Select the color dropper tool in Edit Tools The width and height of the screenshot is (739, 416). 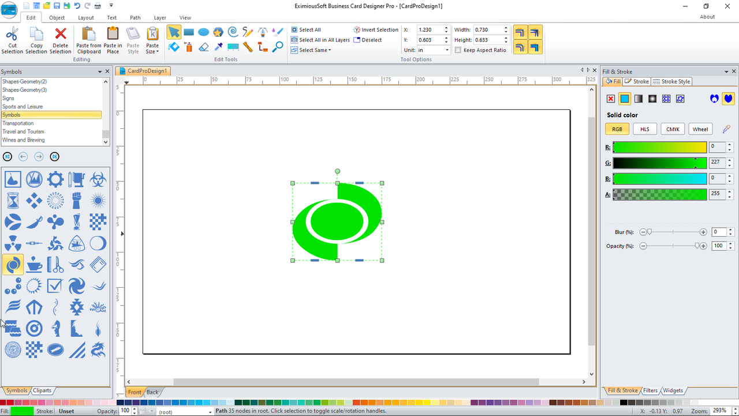[x=218, y=47]
